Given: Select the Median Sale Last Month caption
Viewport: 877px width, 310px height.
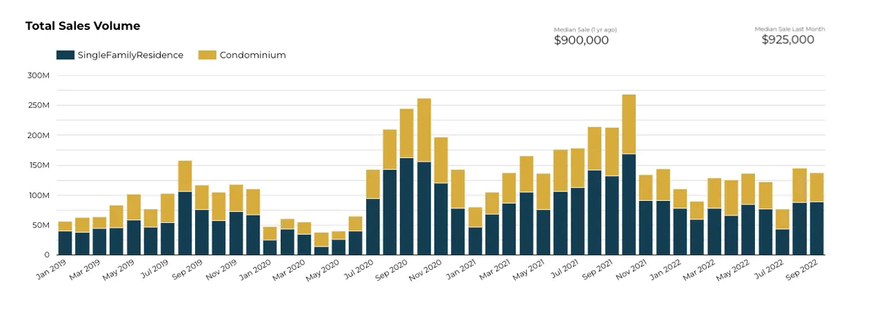Looking at the screenshot, I should tap(790, 29).
